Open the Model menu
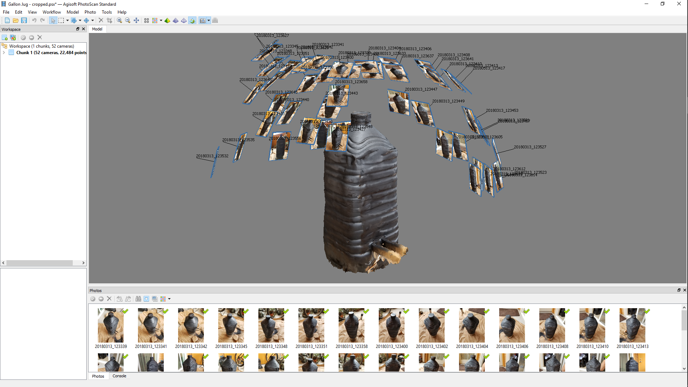Viewport: 688px width, 387px height. click(72, 12)
